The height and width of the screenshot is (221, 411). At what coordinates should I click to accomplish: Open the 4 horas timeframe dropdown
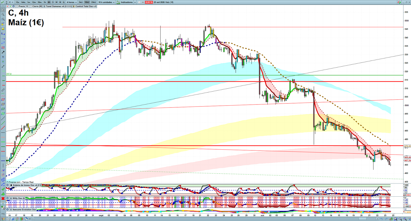pos(72,2)
